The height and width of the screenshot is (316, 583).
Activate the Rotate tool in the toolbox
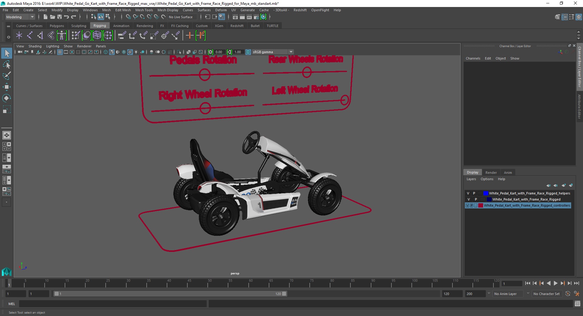pyautogui.click(x=6, y=98)
